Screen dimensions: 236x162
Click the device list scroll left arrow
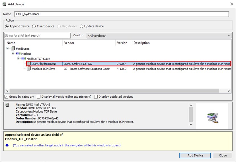pyautogui.click(x=7, y=91)
